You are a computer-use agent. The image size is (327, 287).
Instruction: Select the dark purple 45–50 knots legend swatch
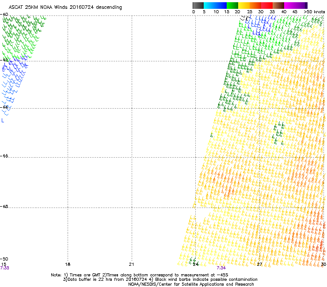pos(301,5)
